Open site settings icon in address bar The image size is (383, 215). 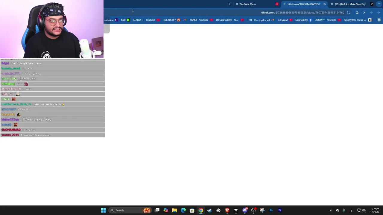pyautogui.click(x=348, y=13)
